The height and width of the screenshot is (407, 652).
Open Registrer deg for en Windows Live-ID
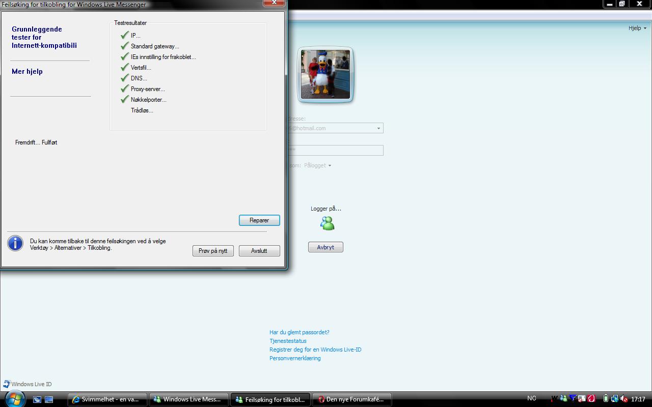point(315,350)
